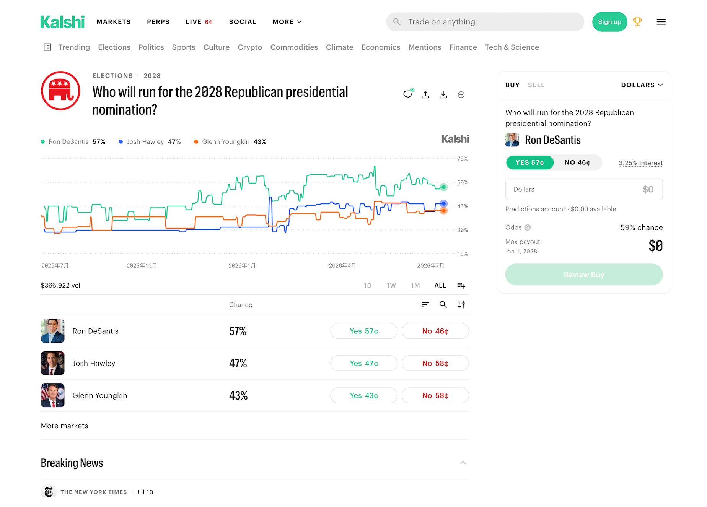Open the Tech & Science category
Screen dimensions: 707x507
[512, 47]
